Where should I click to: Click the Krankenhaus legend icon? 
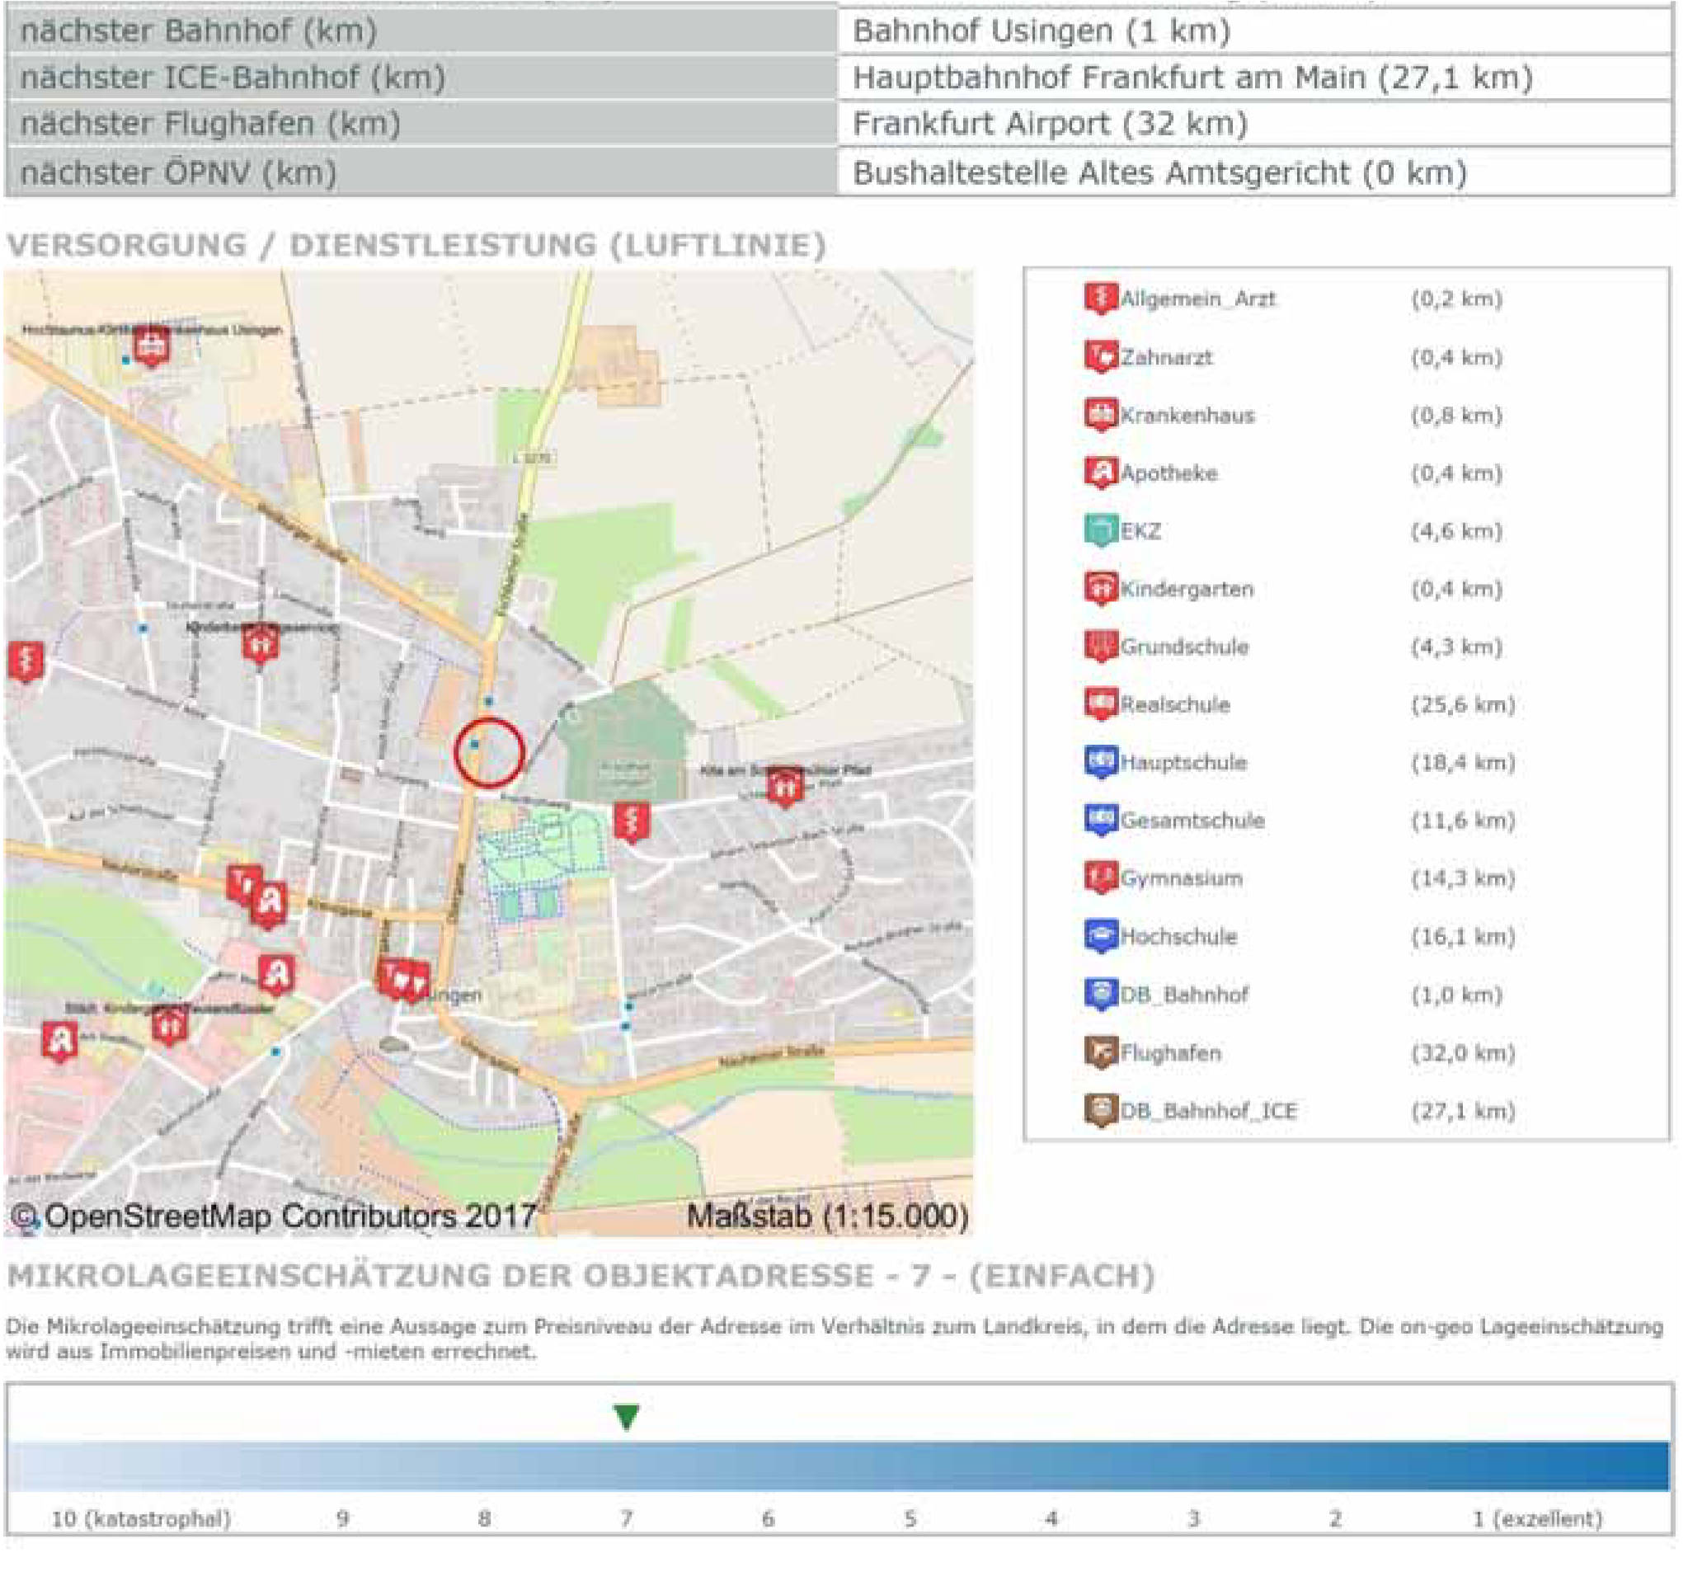point(1101,415)
